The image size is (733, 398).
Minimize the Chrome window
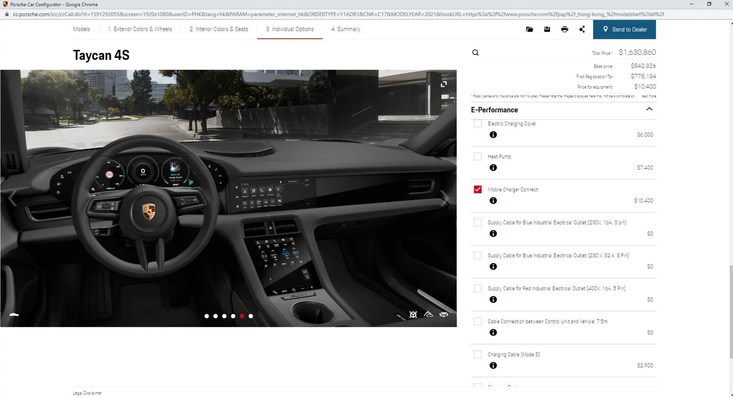pyautogui.click(x=691, y=4)
